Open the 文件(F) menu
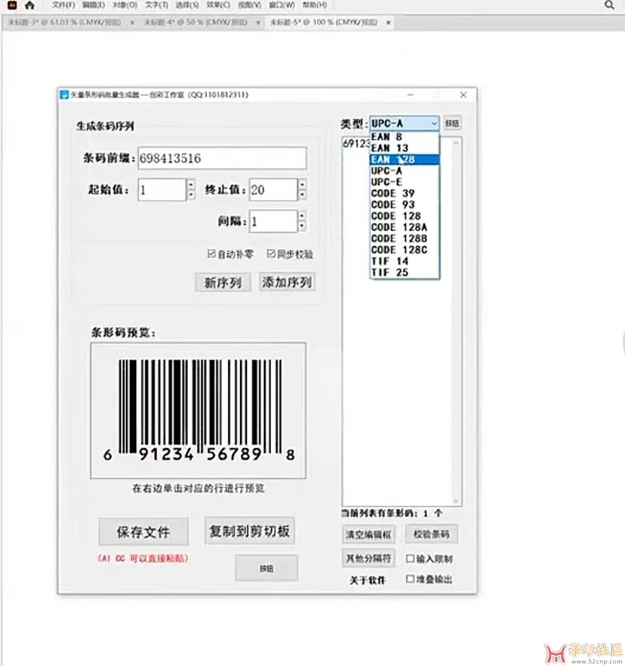The width and height of the screenshot is (625, 666). click(63, 5)
